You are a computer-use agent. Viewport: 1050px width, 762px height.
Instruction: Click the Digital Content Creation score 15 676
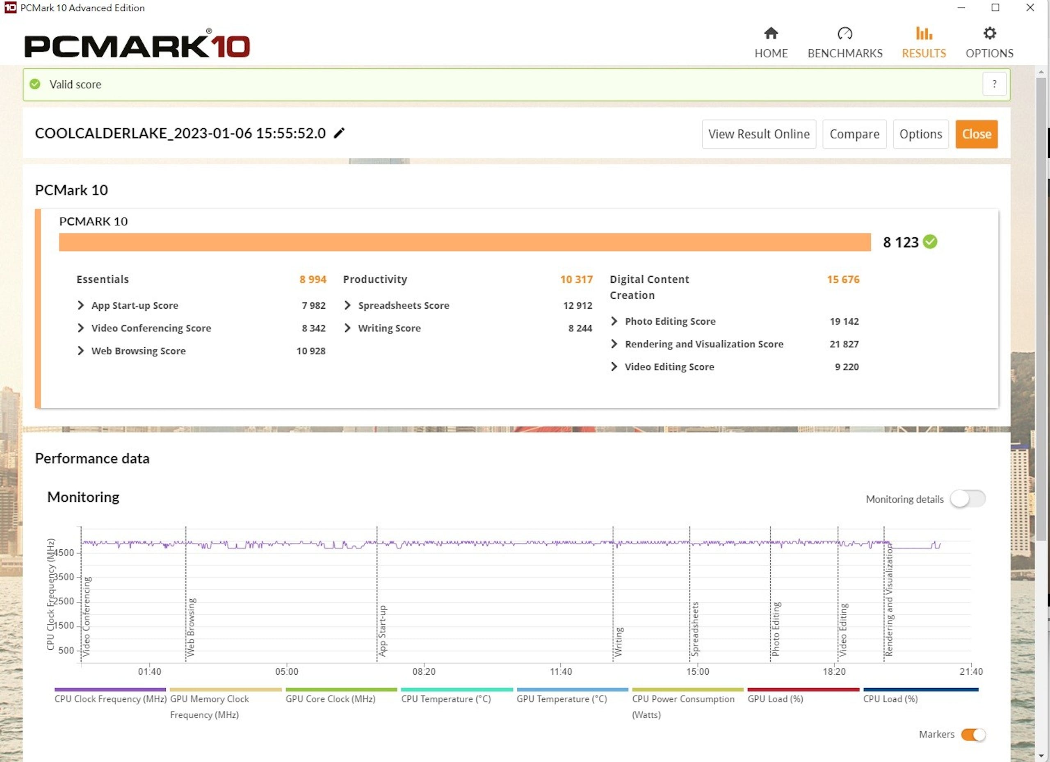(x=843, y=280)
